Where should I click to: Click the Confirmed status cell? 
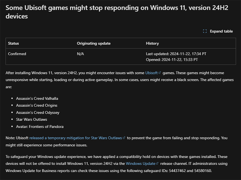point(17,54)
